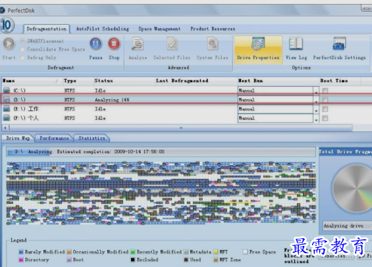The image size is (372, 267).
Task: Select the C:\ drive row name
Action: [19, 91]
